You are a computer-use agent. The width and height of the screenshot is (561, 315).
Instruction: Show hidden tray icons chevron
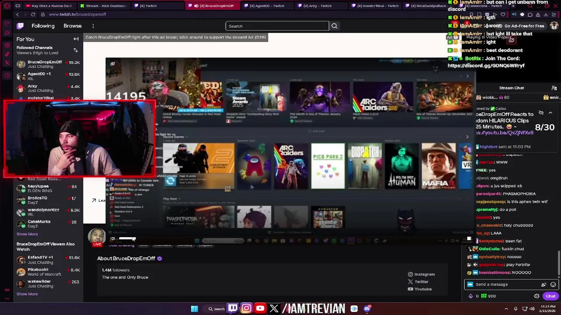pos(506,309)
